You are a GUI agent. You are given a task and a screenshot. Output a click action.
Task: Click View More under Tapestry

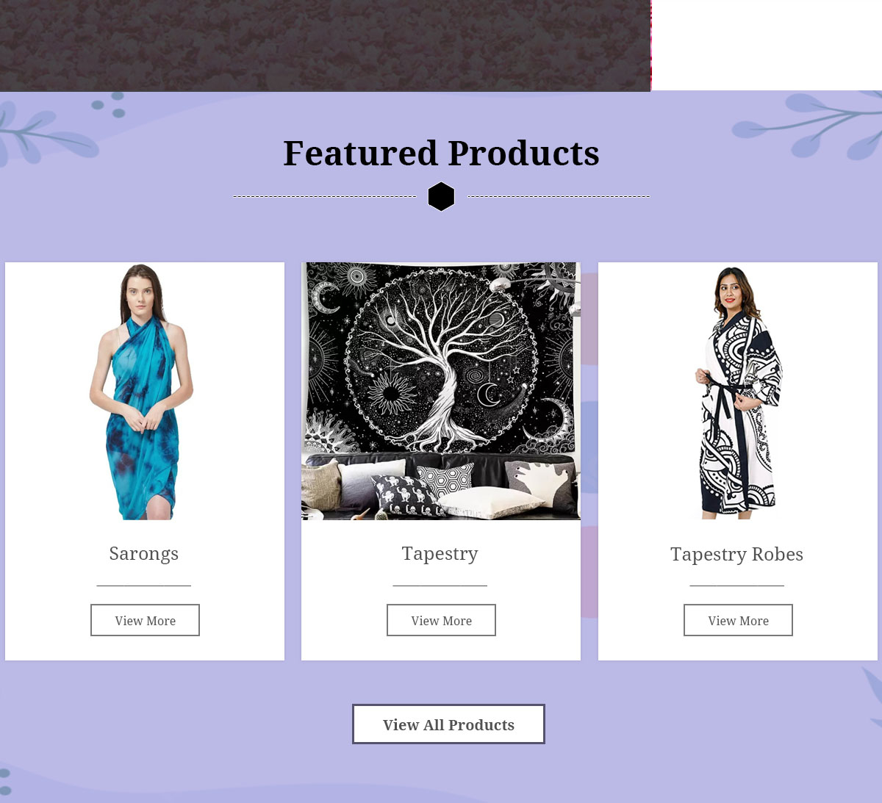(441, 620)
